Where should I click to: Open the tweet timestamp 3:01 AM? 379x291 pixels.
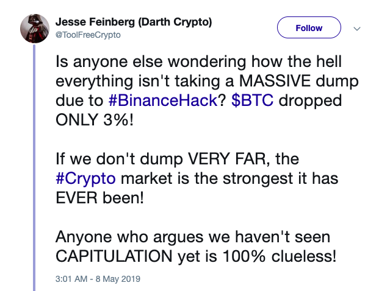71,279
